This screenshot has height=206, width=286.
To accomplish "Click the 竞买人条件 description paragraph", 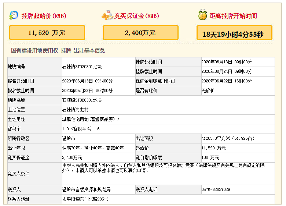I will coord(164,168).
